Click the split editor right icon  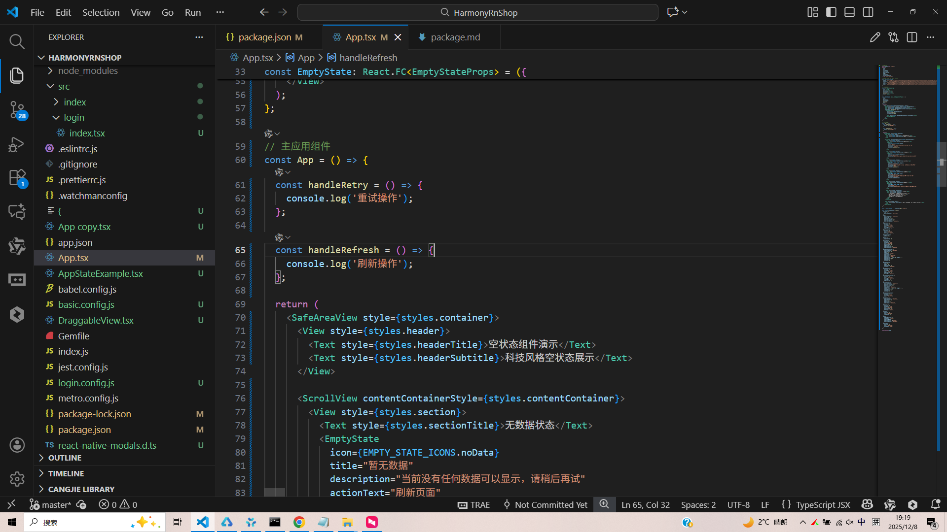pos(911,37)
